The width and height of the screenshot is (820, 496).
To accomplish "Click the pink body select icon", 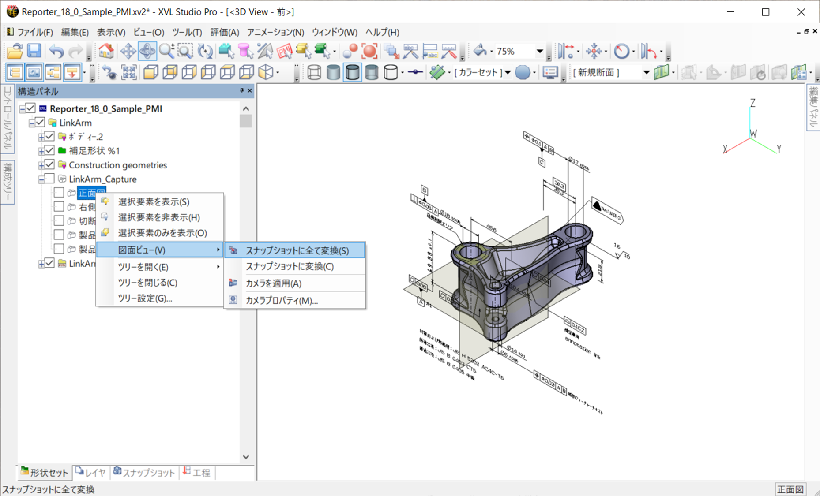I will 245,51.
